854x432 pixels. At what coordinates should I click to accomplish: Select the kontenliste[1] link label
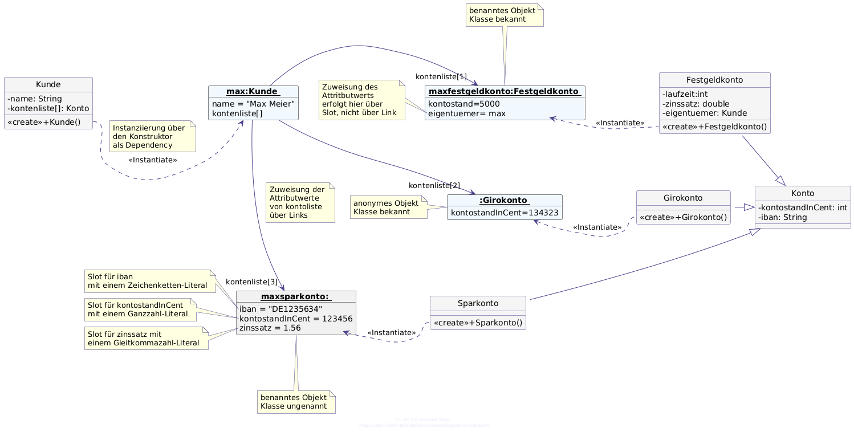441,76
